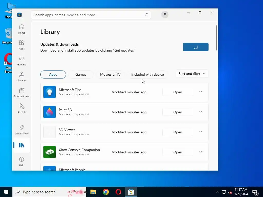This screenshot has width=263, height=197.
Task: Select the Movies & TV filter tab
Action: point(110,74)
